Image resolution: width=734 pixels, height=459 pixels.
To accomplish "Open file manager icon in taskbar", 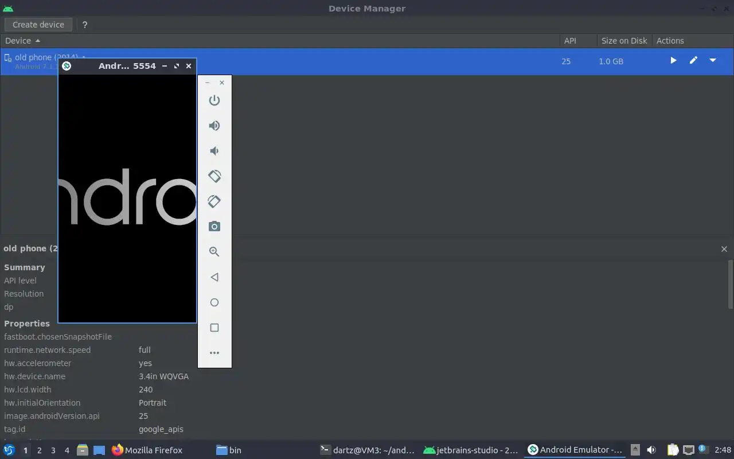I will (83, 450).
